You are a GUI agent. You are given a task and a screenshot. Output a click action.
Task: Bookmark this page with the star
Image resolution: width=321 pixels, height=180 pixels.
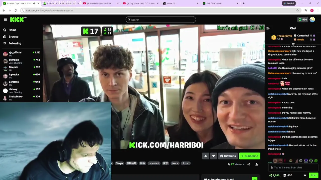[297, 10]
